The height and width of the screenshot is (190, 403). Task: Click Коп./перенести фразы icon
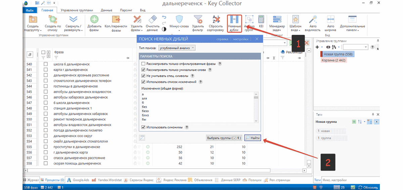116,19
